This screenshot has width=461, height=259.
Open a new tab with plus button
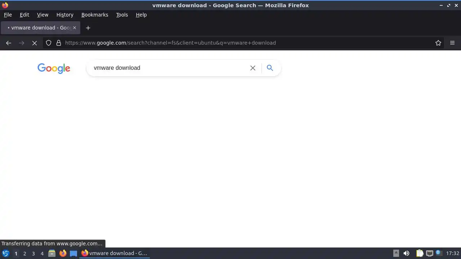point(88,28)
